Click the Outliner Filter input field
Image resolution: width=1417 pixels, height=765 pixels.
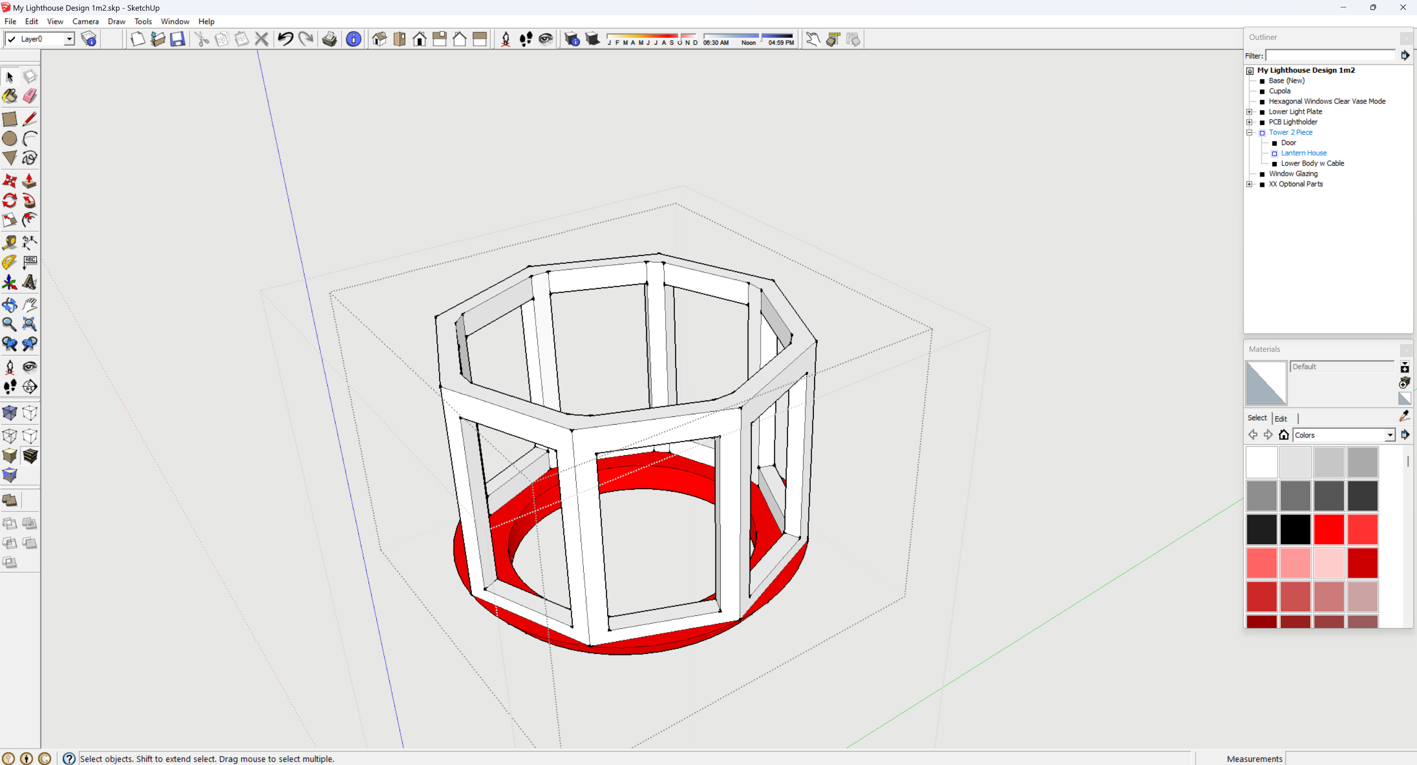click(1331, 55)
